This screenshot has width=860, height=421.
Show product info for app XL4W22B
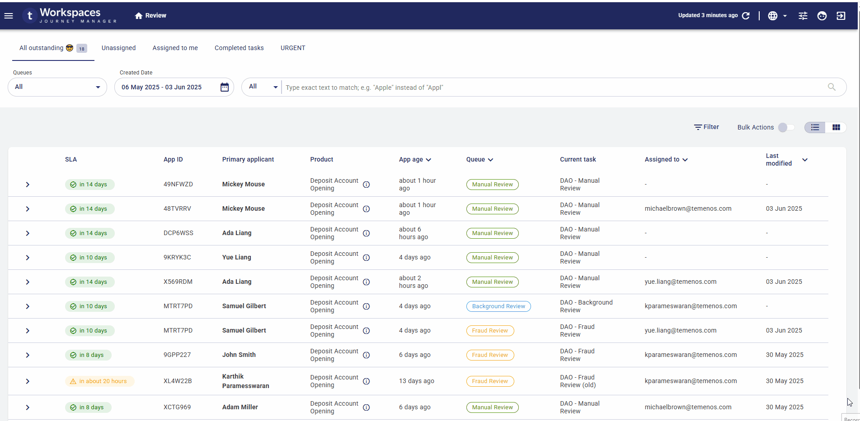coord(367,381)
